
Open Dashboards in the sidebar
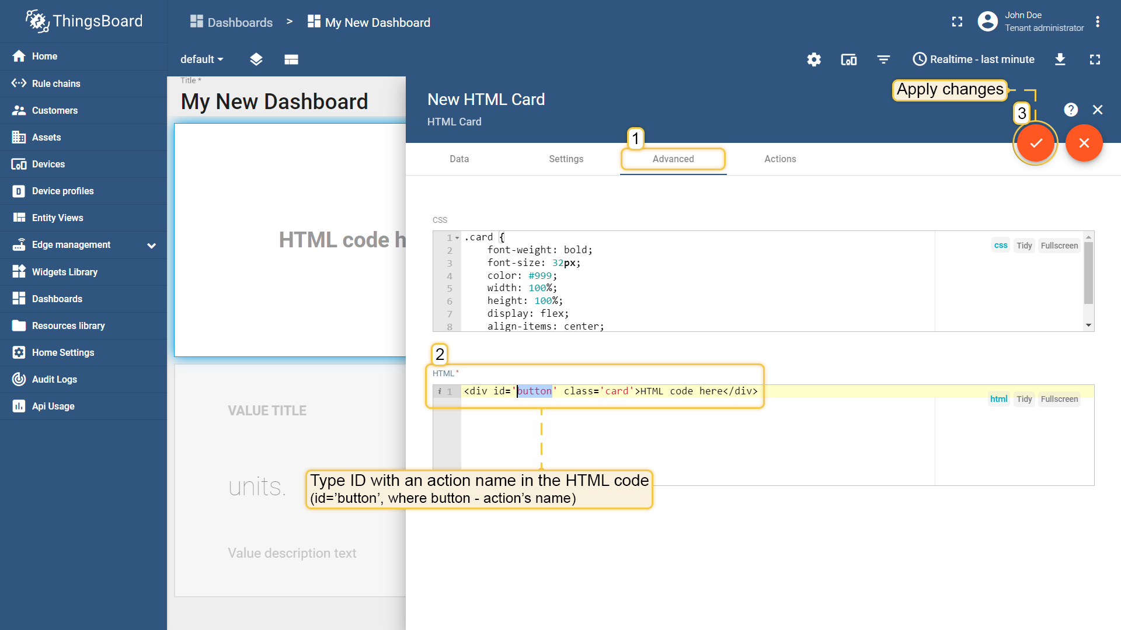(83, 299)
